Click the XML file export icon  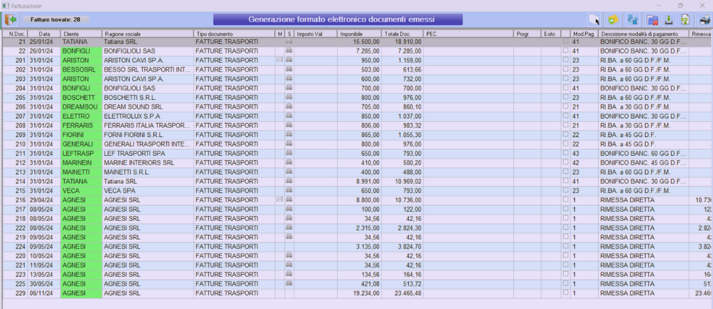tap(684, 20)
